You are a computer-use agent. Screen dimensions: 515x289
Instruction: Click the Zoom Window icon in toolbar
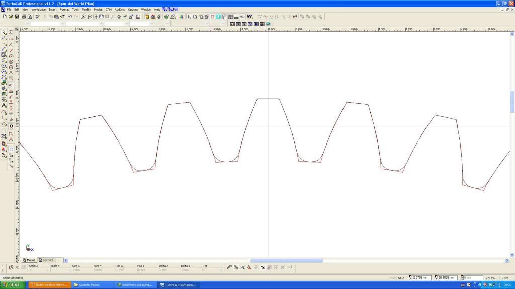point(95,17)
